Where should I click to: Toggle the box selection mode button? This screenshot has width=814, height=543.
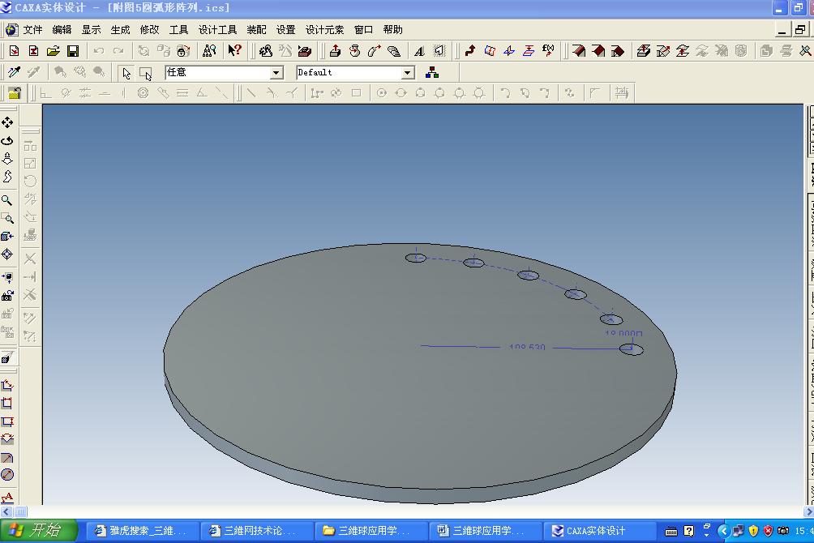click(146, 73)
